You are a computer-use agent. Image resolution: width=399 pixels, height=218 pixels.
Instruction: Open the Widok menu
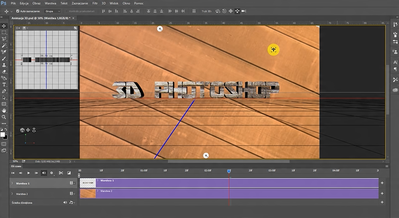point(114,3)
